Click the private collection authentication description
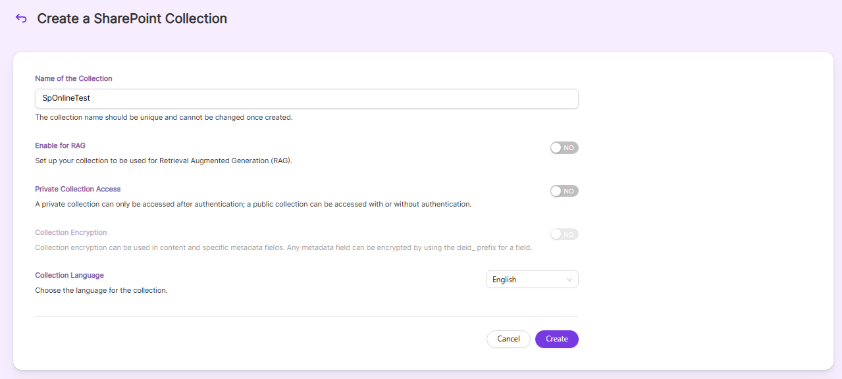This screenshot has height=379, width=842. click(253, 204)
